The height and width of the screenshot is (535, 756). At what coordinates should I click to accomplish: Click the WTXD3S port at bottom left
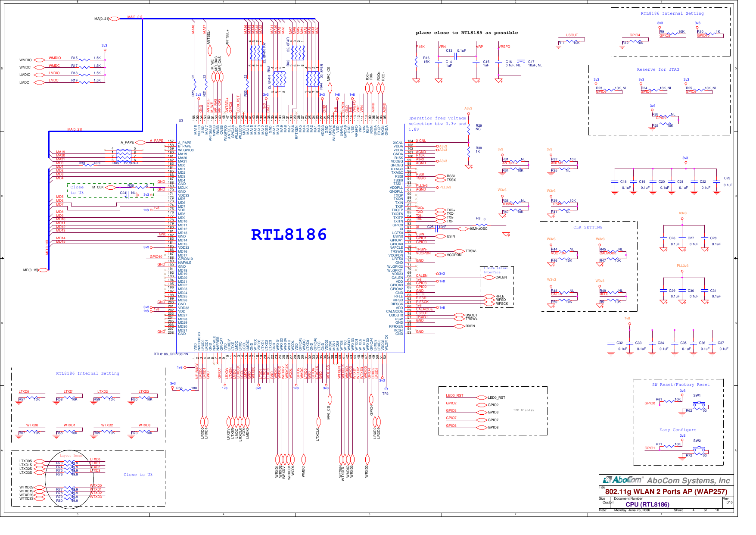39,498
